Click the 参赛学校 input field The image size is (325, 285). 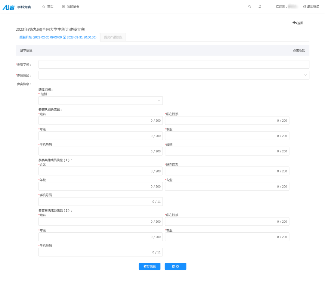point(174,64)
